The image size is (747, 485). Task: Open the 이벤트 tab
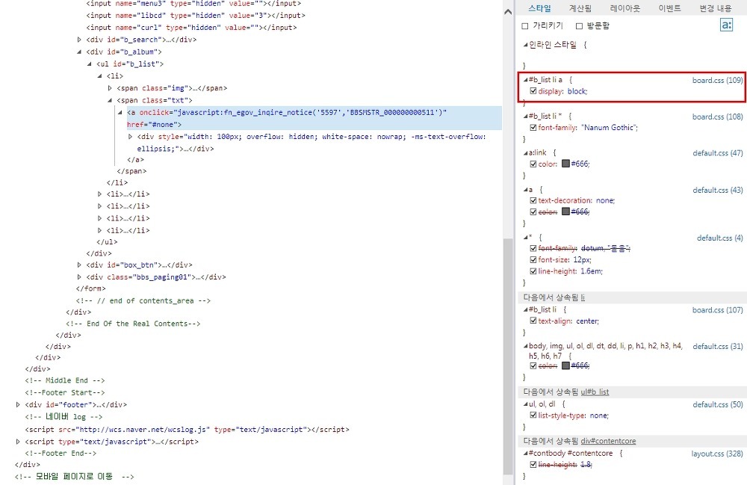(670, 8)
